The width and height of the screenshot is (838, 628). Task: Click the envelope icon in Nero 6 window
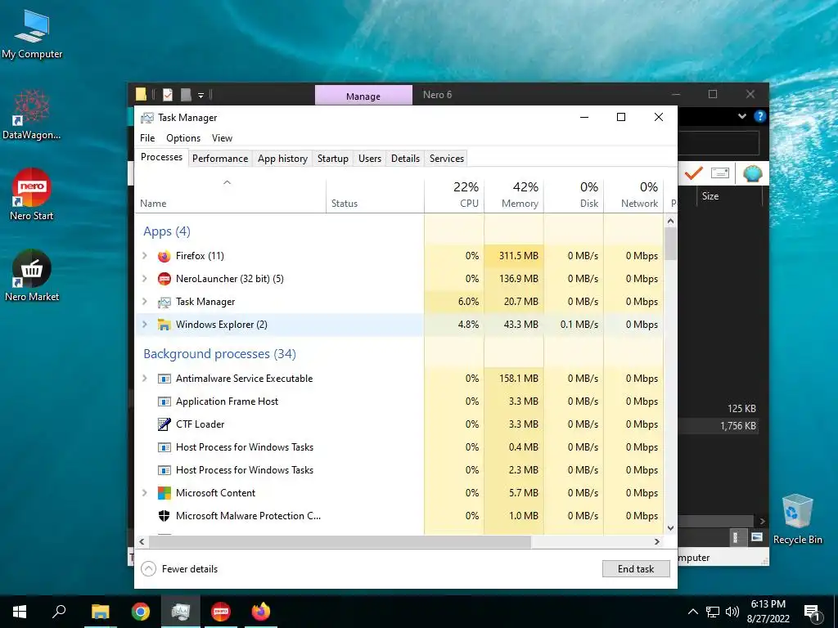pos(720,173)
